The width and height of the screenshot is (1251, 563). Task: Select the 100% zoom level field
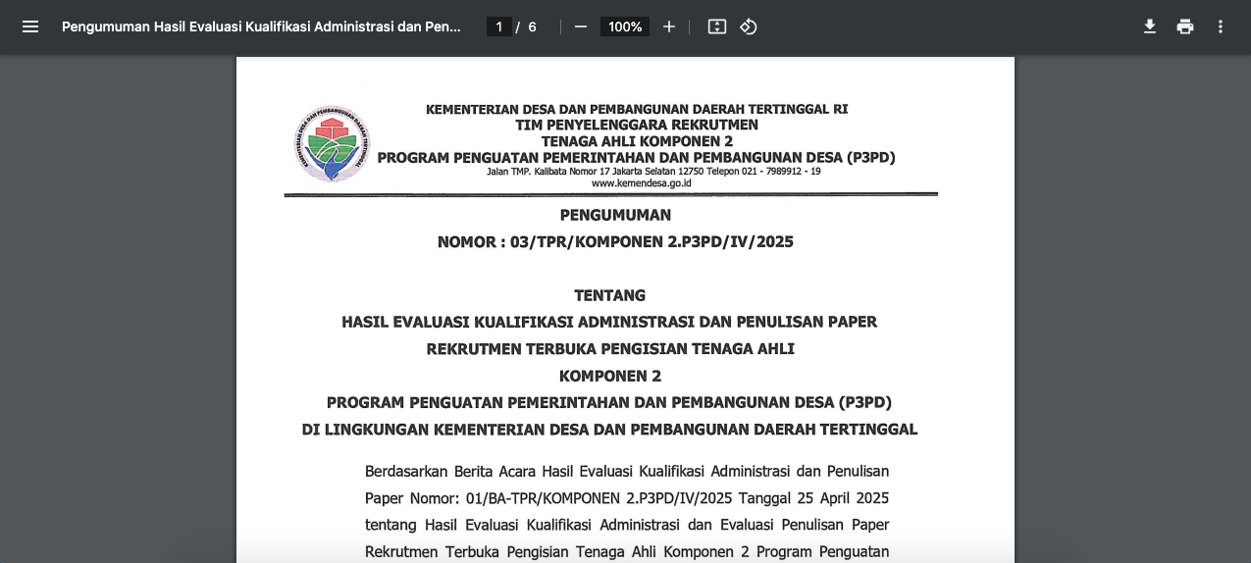(x=625, y=26)
